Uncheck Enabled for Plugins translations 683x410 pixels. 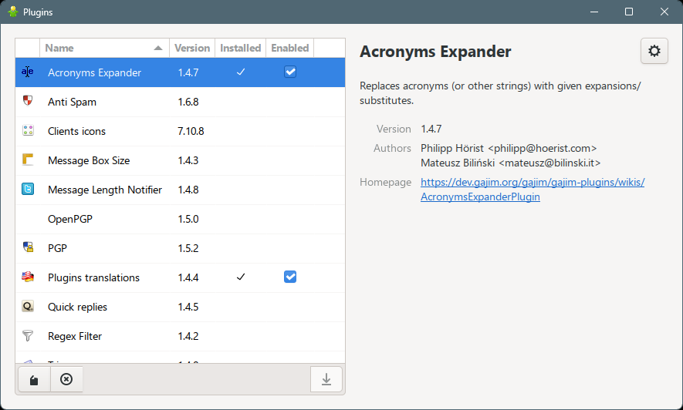290,277
